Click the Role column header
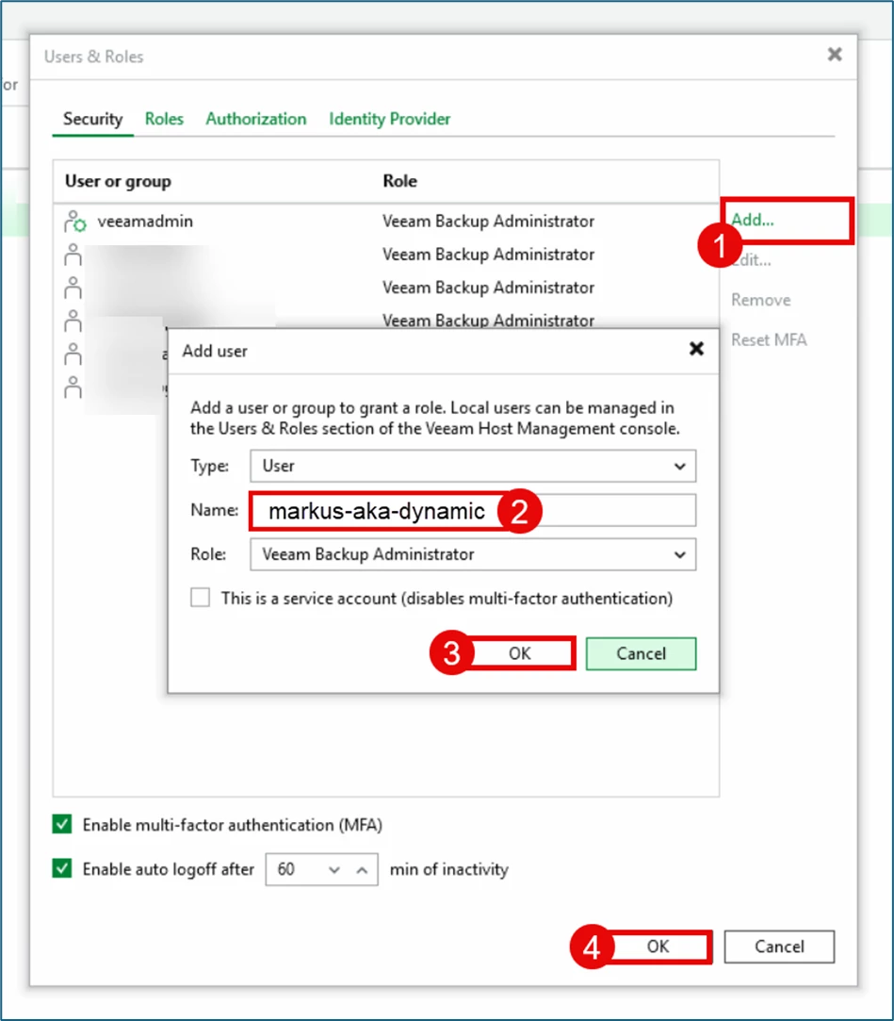This screenshot has width=894, height=1021. (399, 181)
